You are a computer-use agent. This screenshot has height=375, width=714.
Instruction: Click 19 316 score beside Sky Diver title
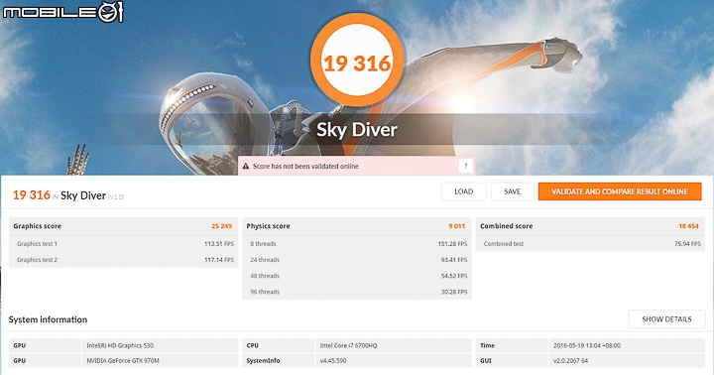32,195
